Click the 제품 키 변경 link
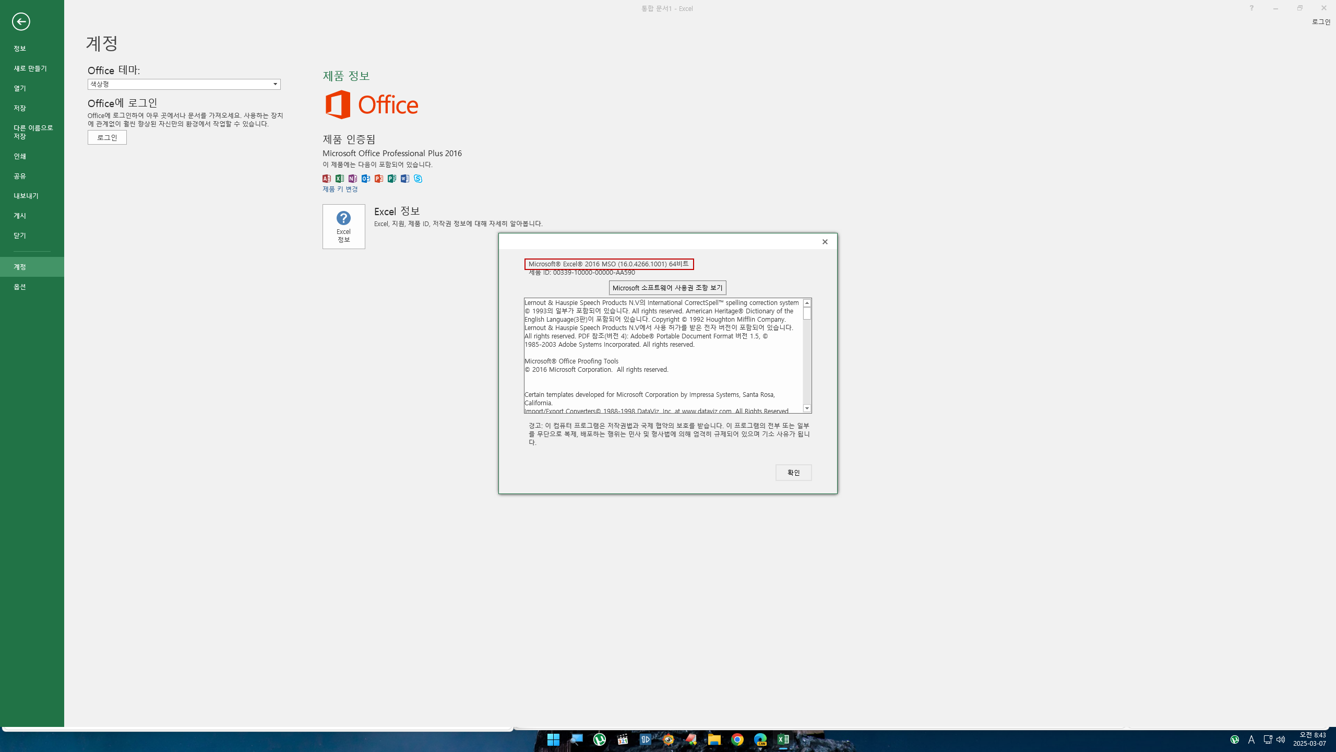This screenshot has height=752, width=1336. coord(340,189)
